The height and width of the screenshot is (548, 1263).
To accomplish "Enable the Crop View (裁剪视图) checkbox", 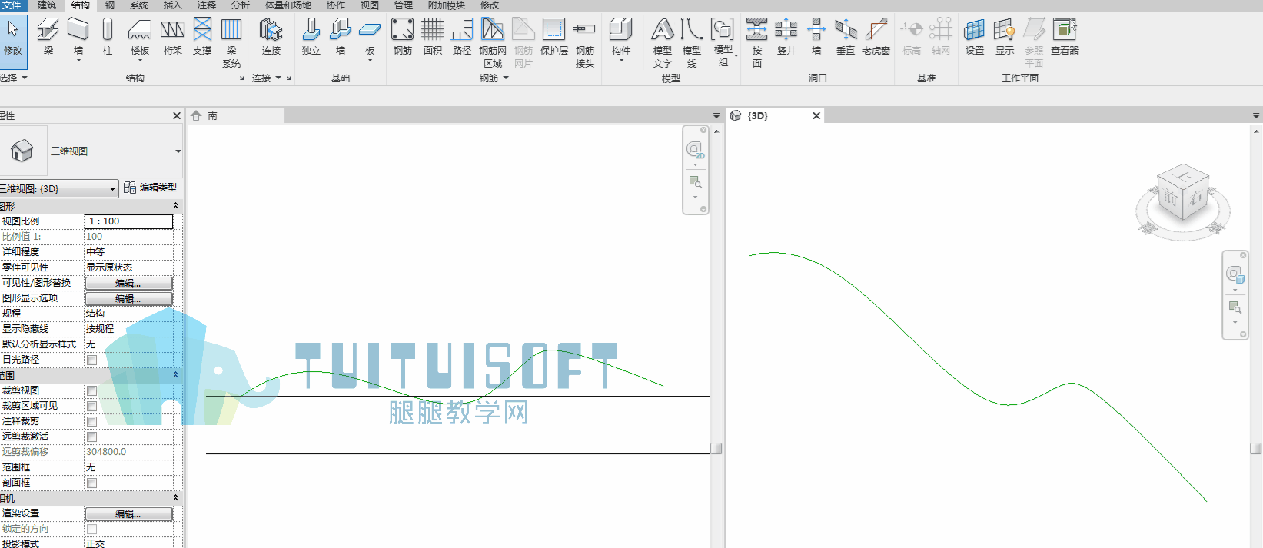I will point(91,390).
